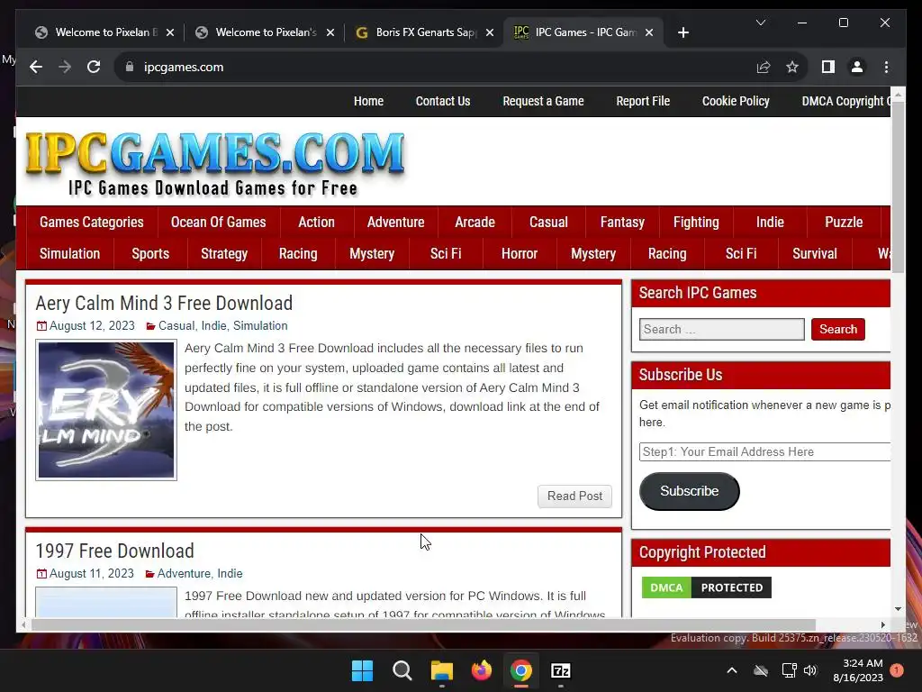Browse the Horror category

(520, 253)
